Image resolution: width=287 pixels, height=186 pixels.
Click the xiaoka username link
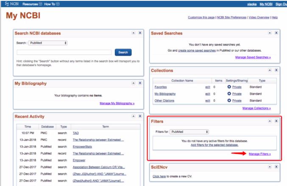[252, 4]
